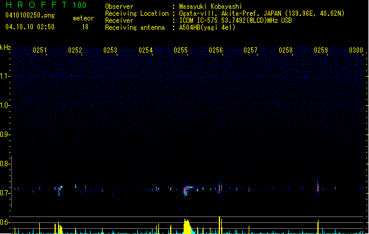Click the yellow power spike near 0259
The width and height of the screenshot is (369, 234).
click(318, 227)
